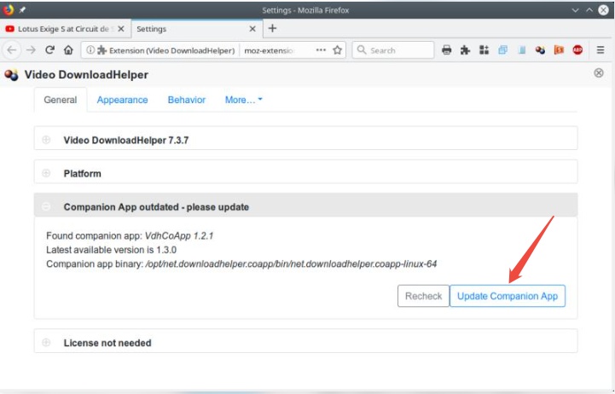
Task: Close the Lotus Exige S YouTube tab
Action: pos(121,29)
